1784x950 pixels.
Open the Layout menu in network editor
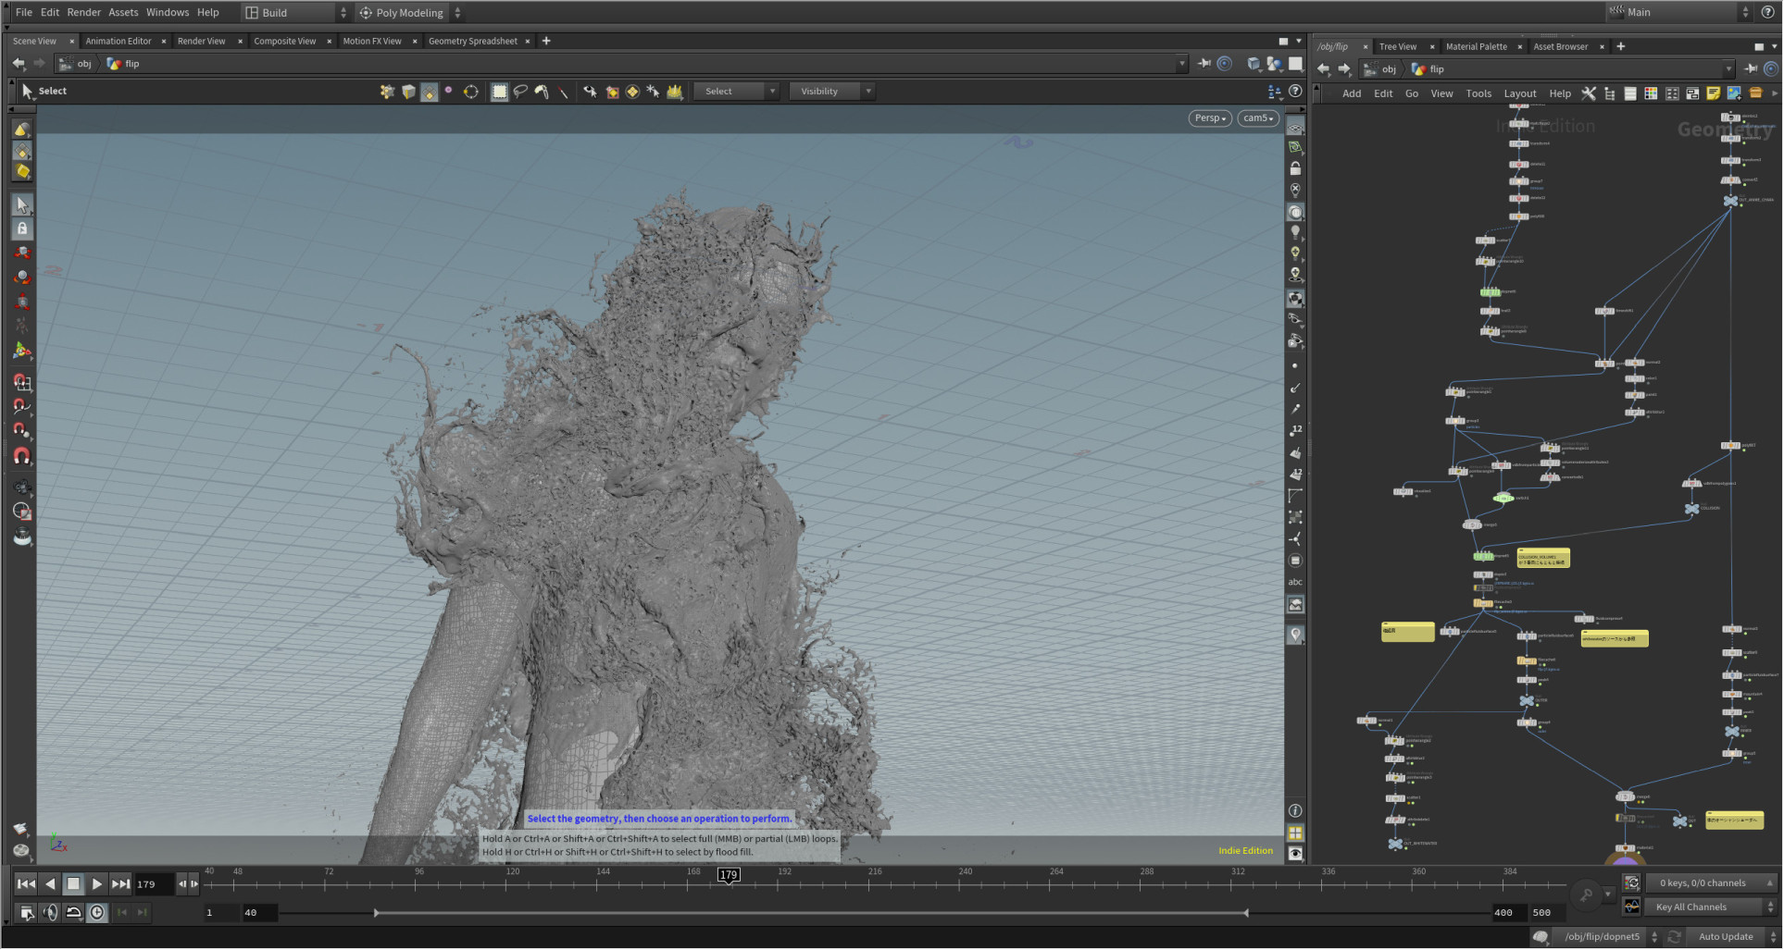[x=1519, y=93]
